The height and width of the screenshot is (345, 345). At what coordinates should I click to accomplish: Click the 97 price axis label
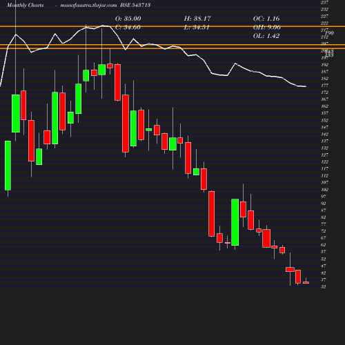pos(324,197)
